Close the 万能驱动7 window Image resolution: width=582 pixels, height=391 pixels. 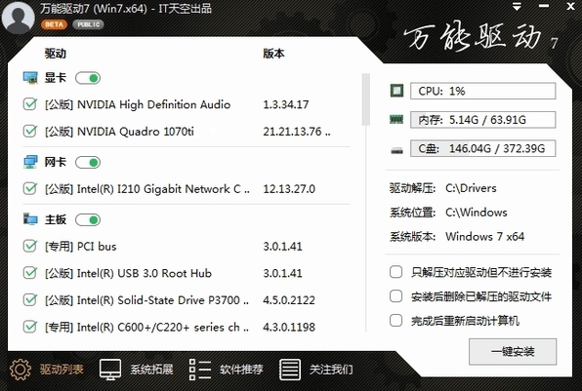tap(571, 6)
